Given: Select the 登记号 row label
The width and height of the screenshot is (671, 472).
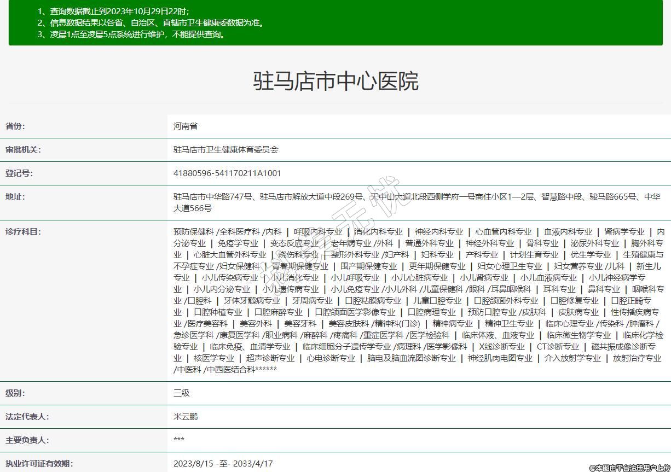Looking at the screenshot, I should coord(19,173).
